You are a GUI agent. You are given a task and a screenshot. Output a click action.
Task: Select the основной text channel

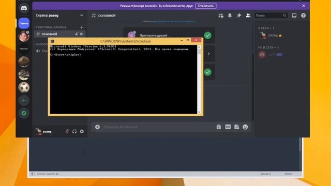pyautogui.click(x=60, y=34)
